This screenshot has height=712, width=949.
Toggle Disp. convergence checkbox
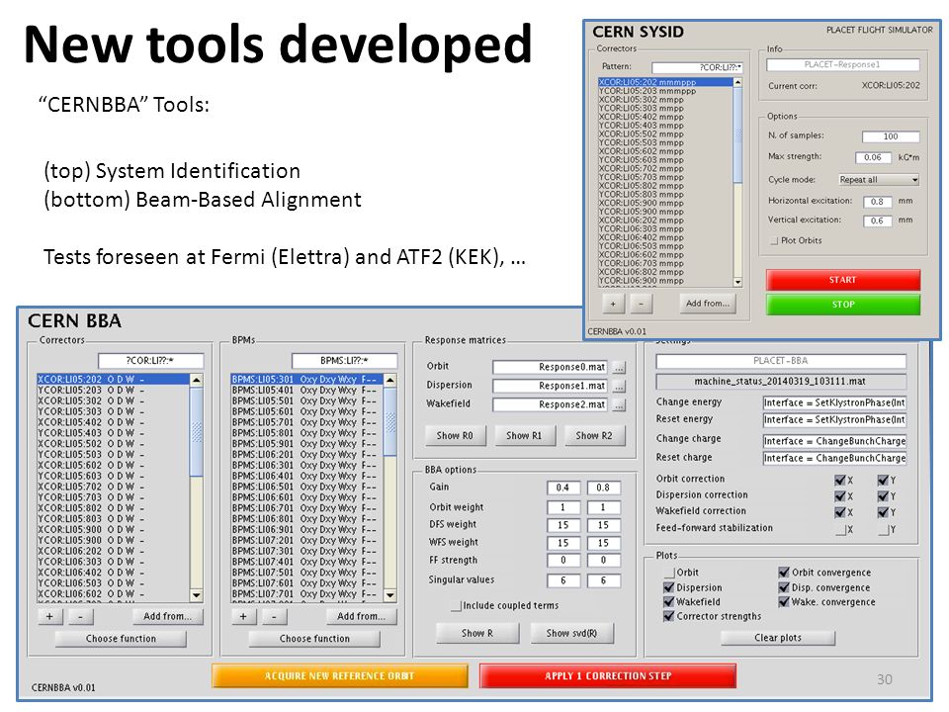(x=784, y=587)
